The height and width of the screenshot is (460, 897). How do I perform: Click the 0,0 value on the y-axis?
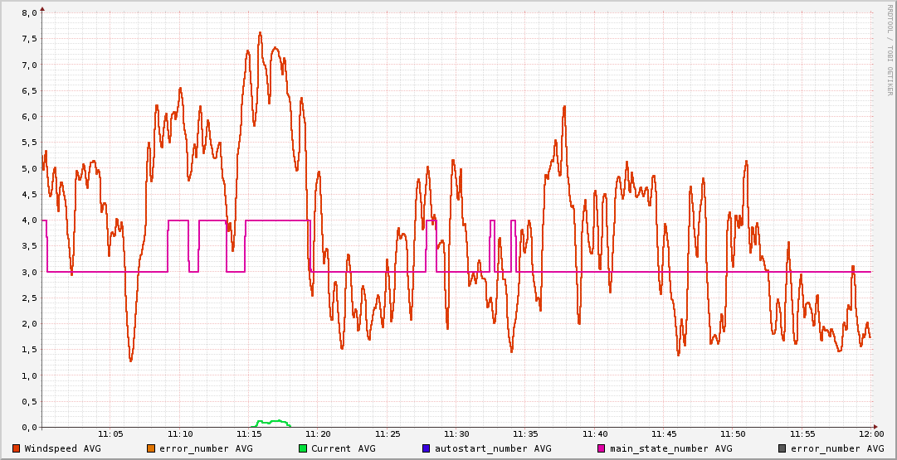(x=28, y=427)
